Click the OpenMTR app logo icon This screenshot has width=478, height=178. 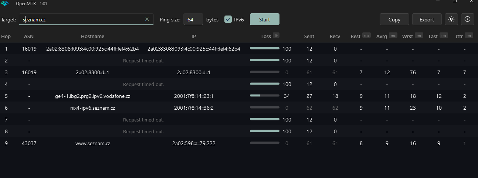5,3
